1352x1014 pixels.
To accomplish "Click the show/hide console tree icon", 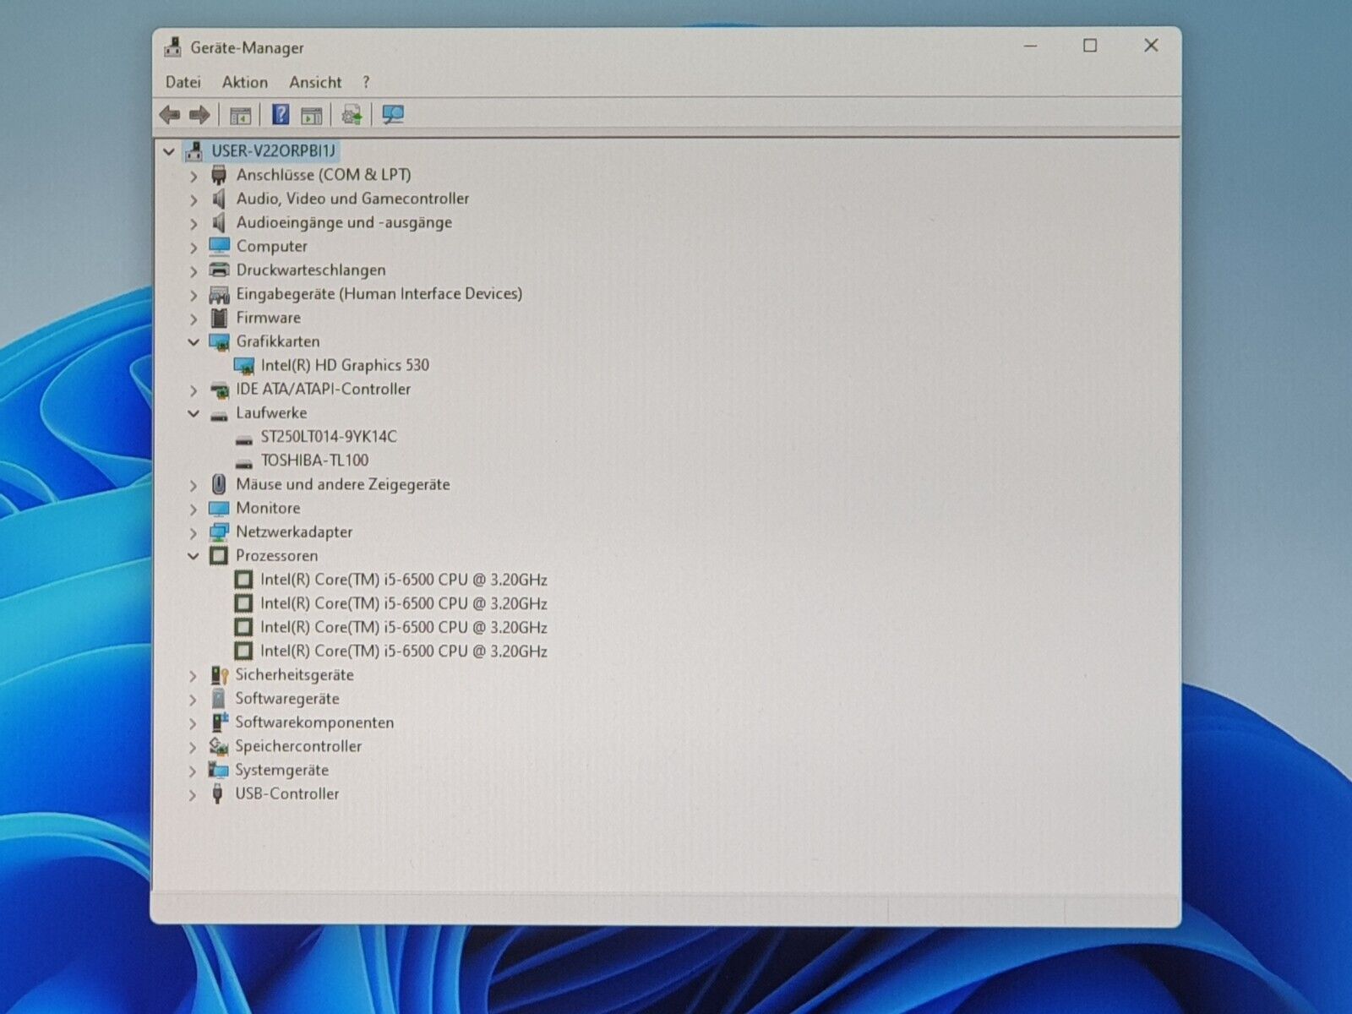I will point(240,115).
